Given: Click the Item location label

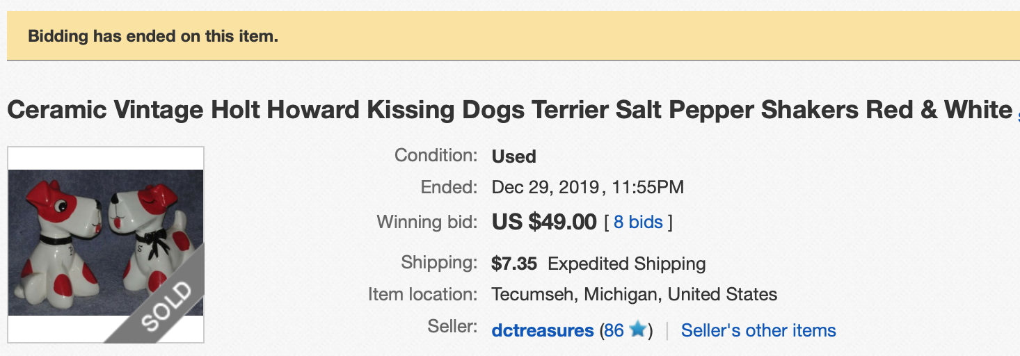Looking at the screenshot, I should (423, 294).
